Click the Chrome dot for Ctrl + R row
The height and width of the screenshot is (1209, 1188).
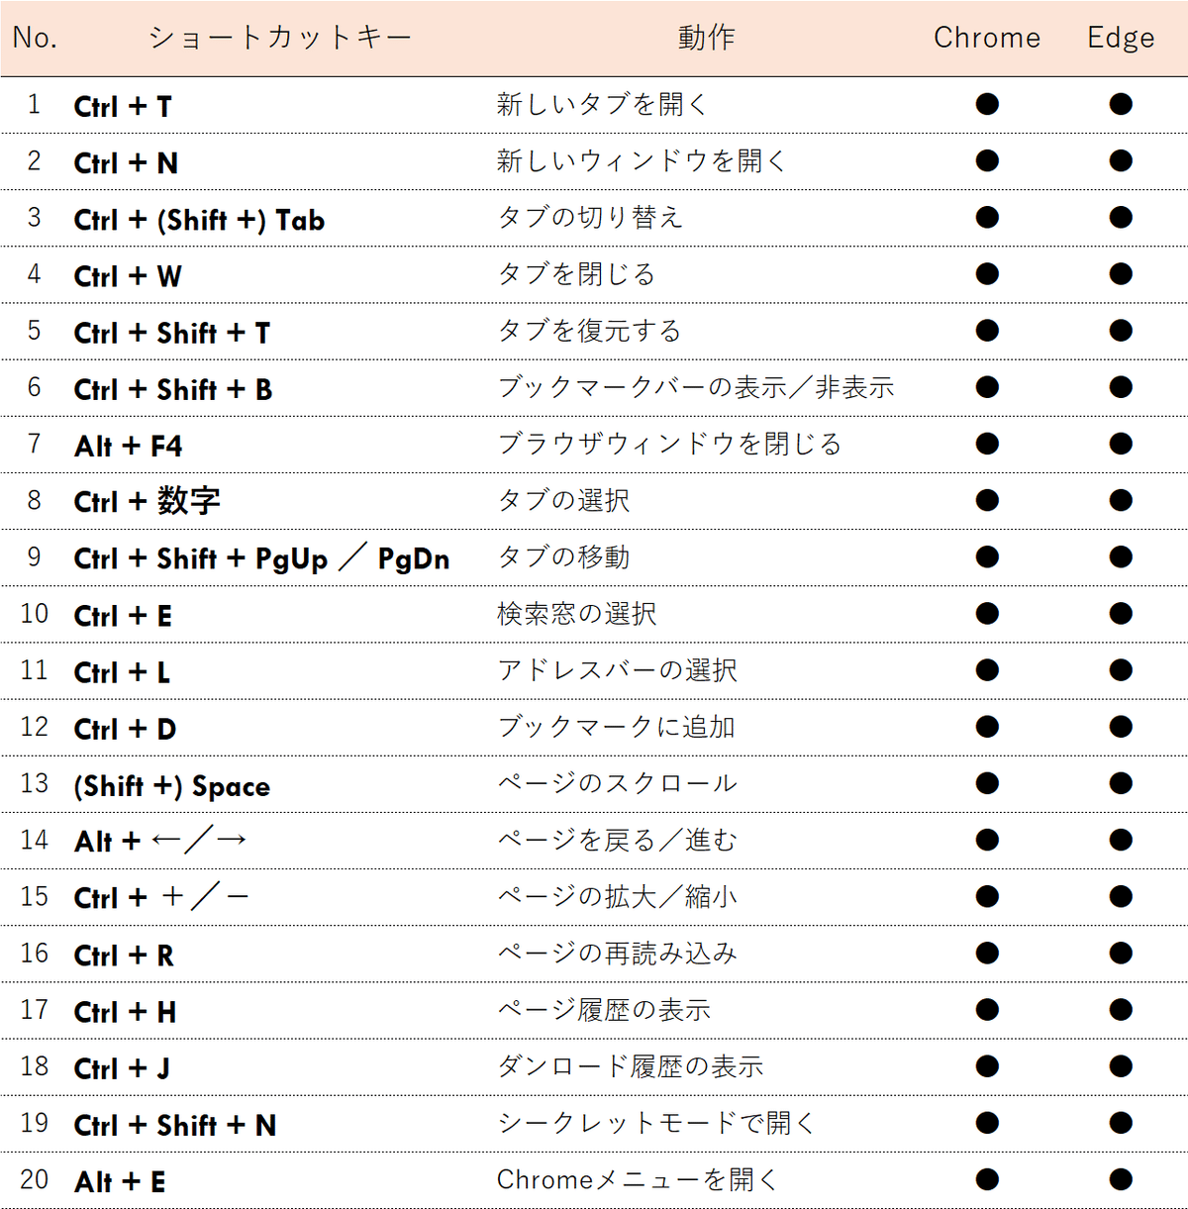click(987, 954)
